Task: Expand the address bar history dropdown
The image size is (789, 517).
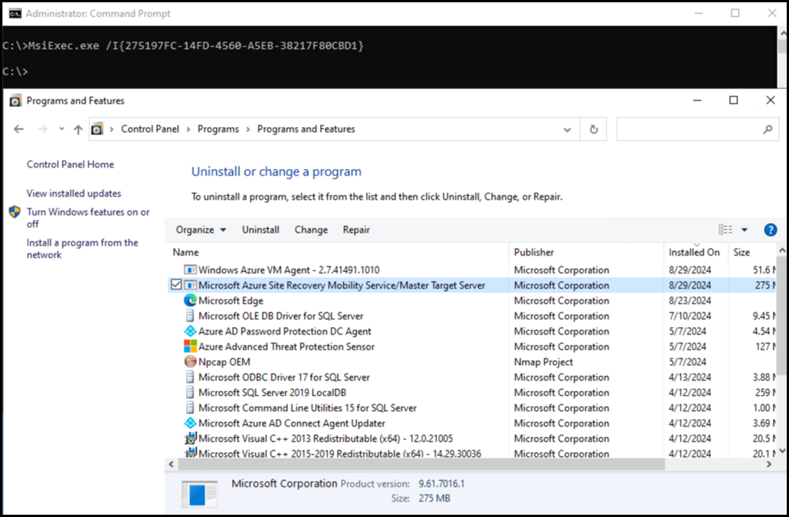Action: 568,129
